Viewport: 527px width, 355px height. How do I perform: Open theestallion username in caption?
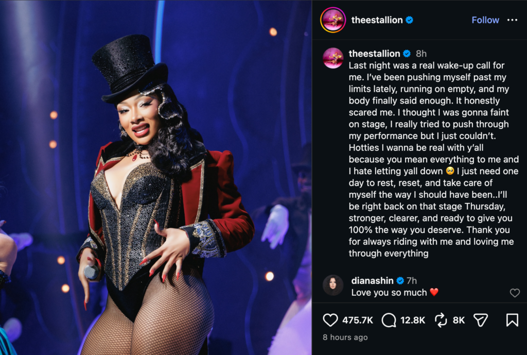pos(374,54)
